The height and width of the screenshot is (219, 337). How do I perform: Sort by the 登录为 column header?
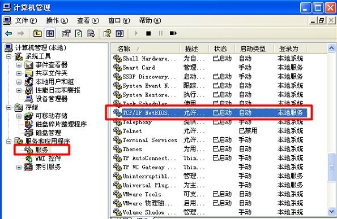(x=290, y=49)
